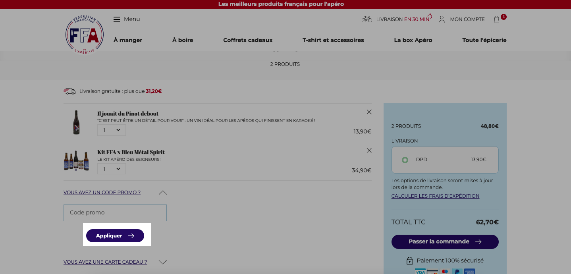Click Passer la commande button

tap(445, 241)
